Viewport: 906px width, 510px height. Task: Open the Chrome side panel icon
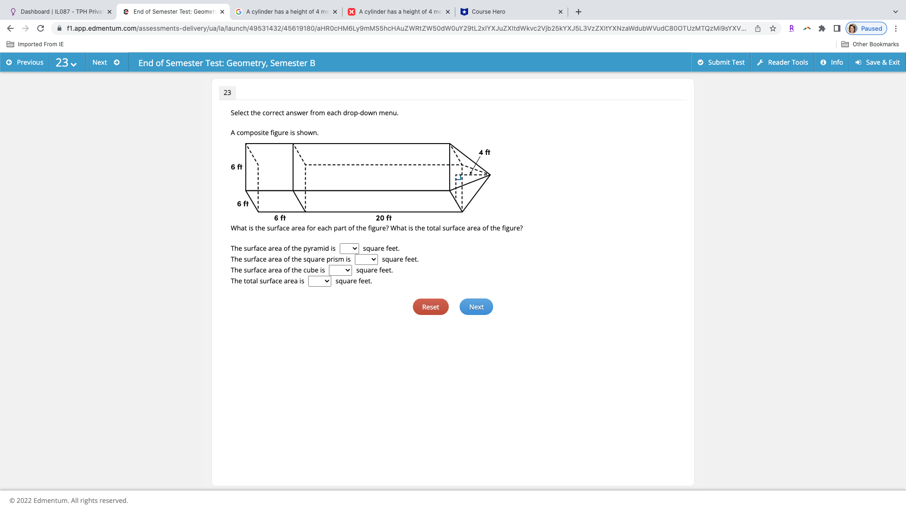point(836,28)
